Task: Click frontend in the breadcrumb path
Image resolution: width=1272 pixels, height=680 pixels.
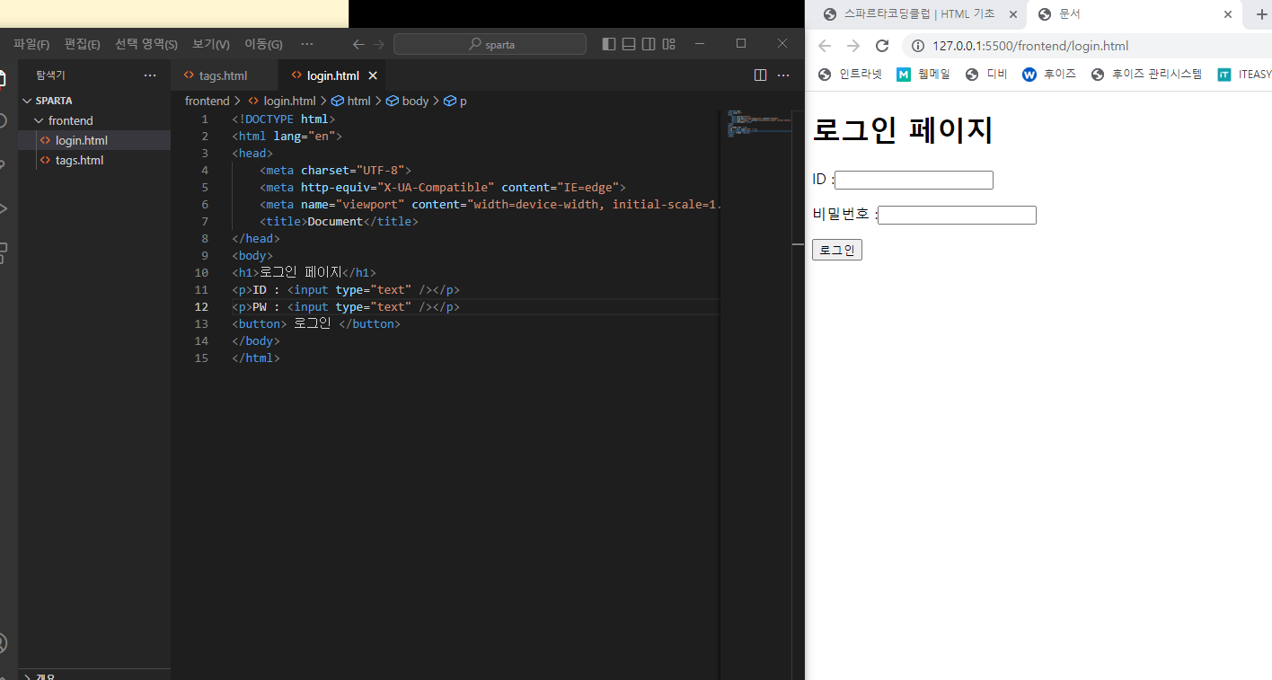Action: tap(208, 102)
